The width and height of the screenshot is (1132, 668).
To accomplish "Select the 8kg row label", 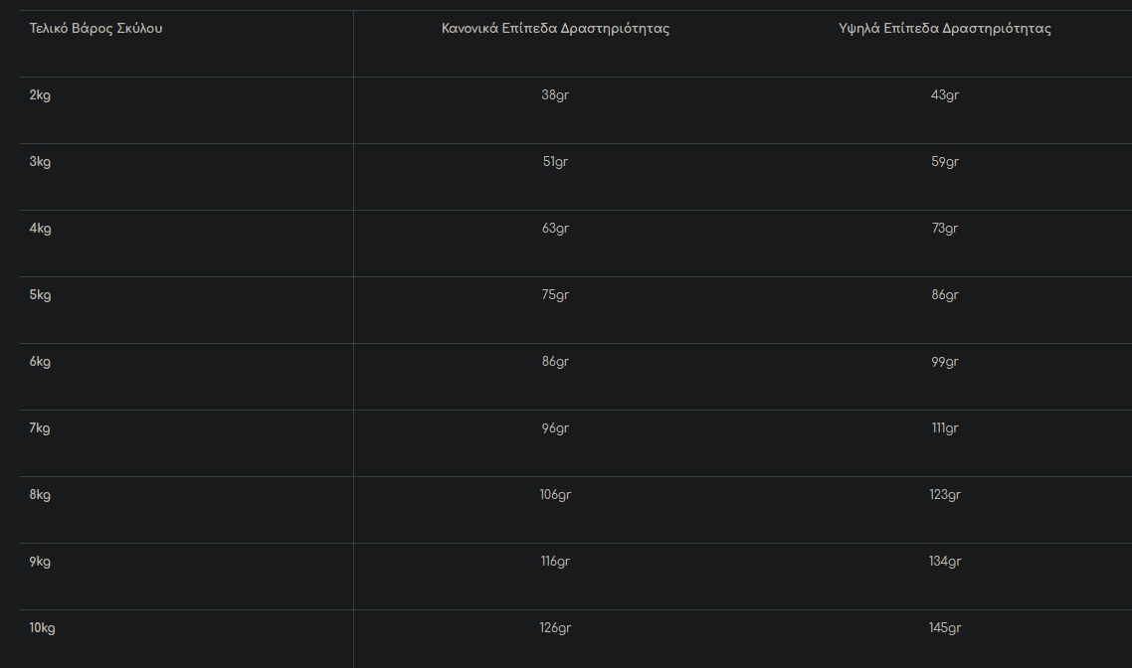I will 40,495.
